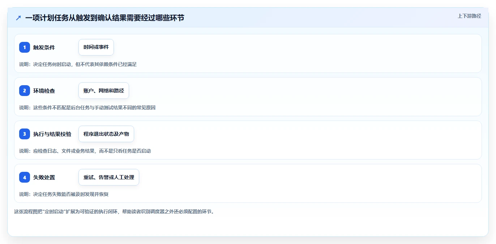Image resolution: width=496 pixels, height=244 pixels.
Task: Click the note 决定任务何时启动，但不代表其依赖条件已经满足
Action: click(x=78, y=64)
